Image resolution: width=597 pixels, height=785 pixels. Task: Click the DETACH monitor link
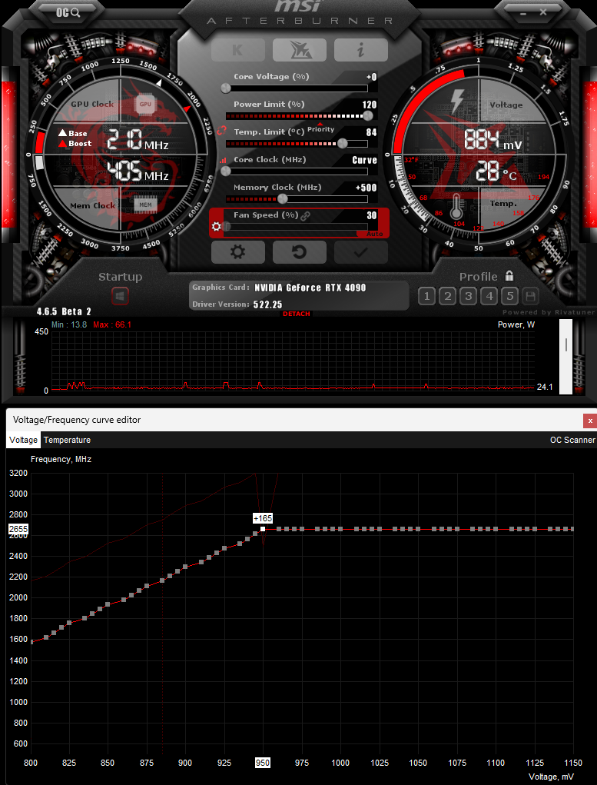297,314
